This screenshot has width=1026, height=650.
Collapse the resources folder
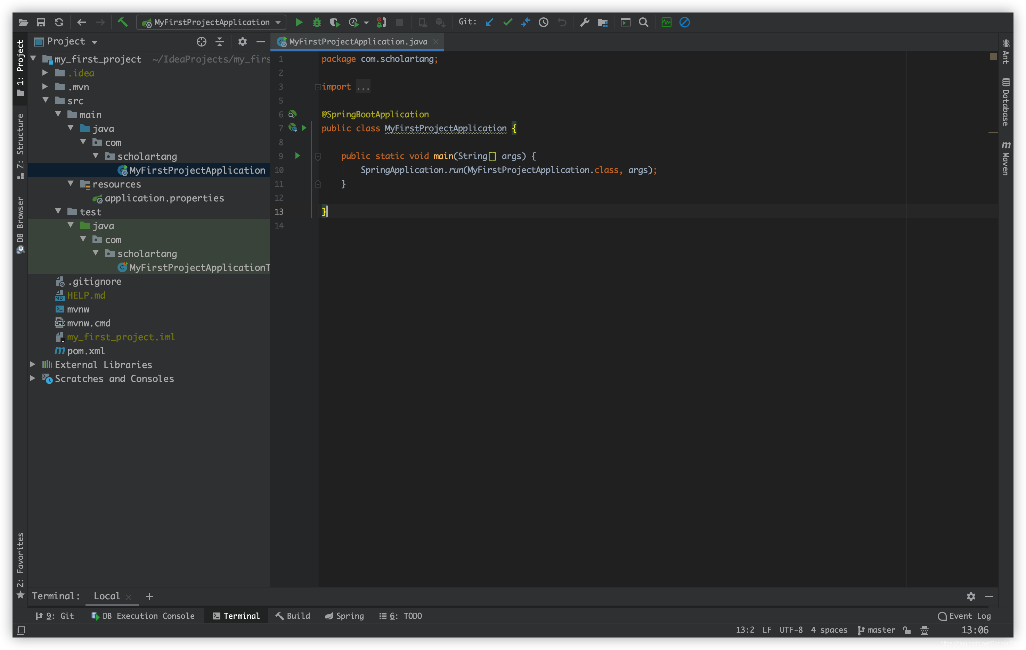click(x=71, y=183)
